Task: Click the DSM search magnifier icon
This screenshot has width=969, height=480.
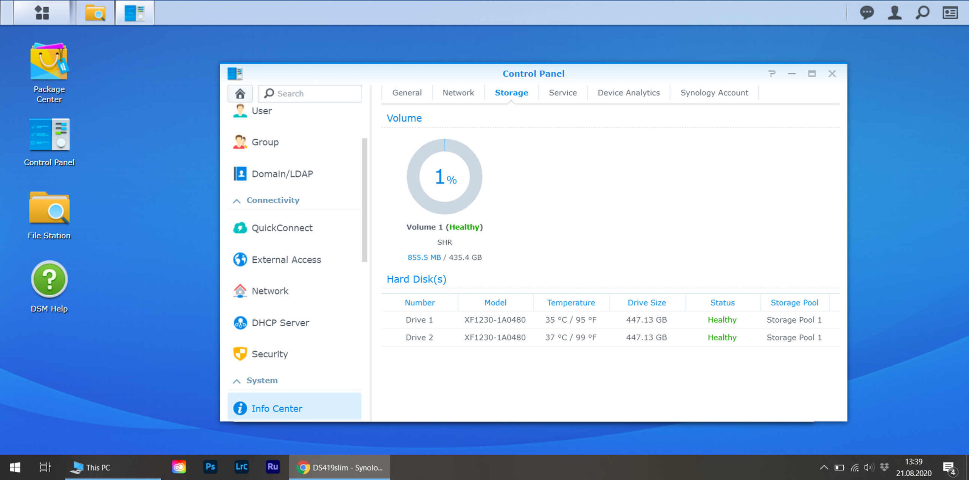Action: click(x=922, y=12)
